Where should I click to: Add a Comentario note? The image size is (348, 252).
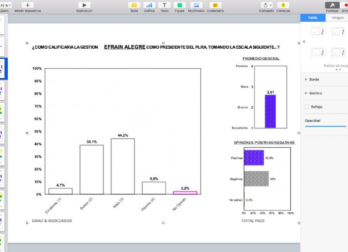tap(215, 5)
